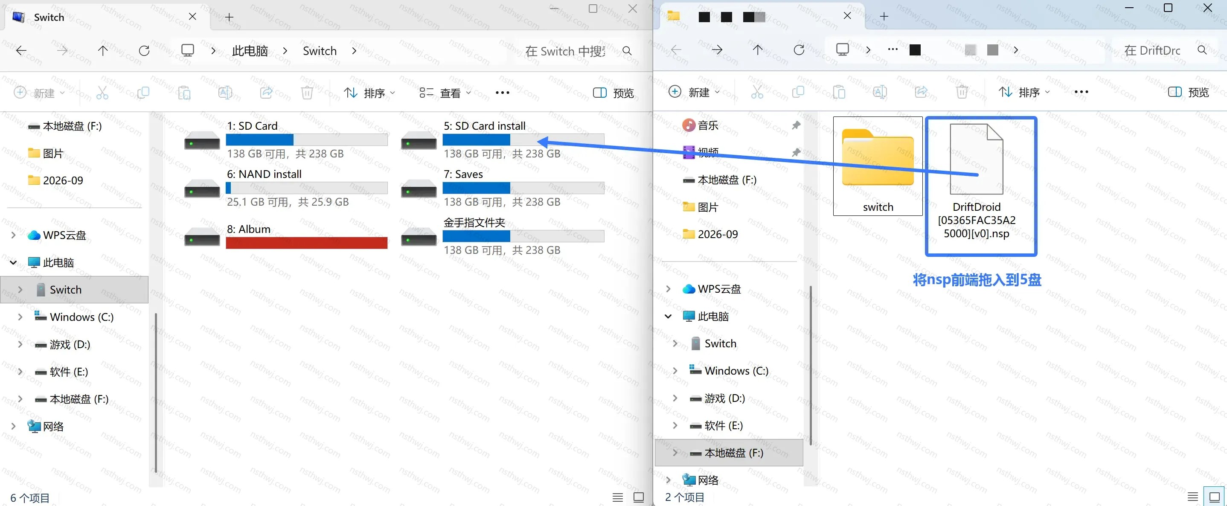Switch to details view in right window
Viewport: 1227px width, 506px height.
pyautogui.click(x=1192, y=497)
